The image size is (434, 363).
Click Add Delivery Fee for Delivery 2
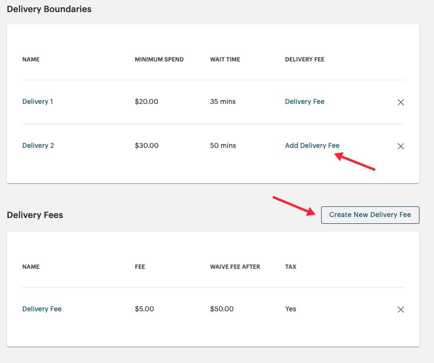tap(312, 145)
